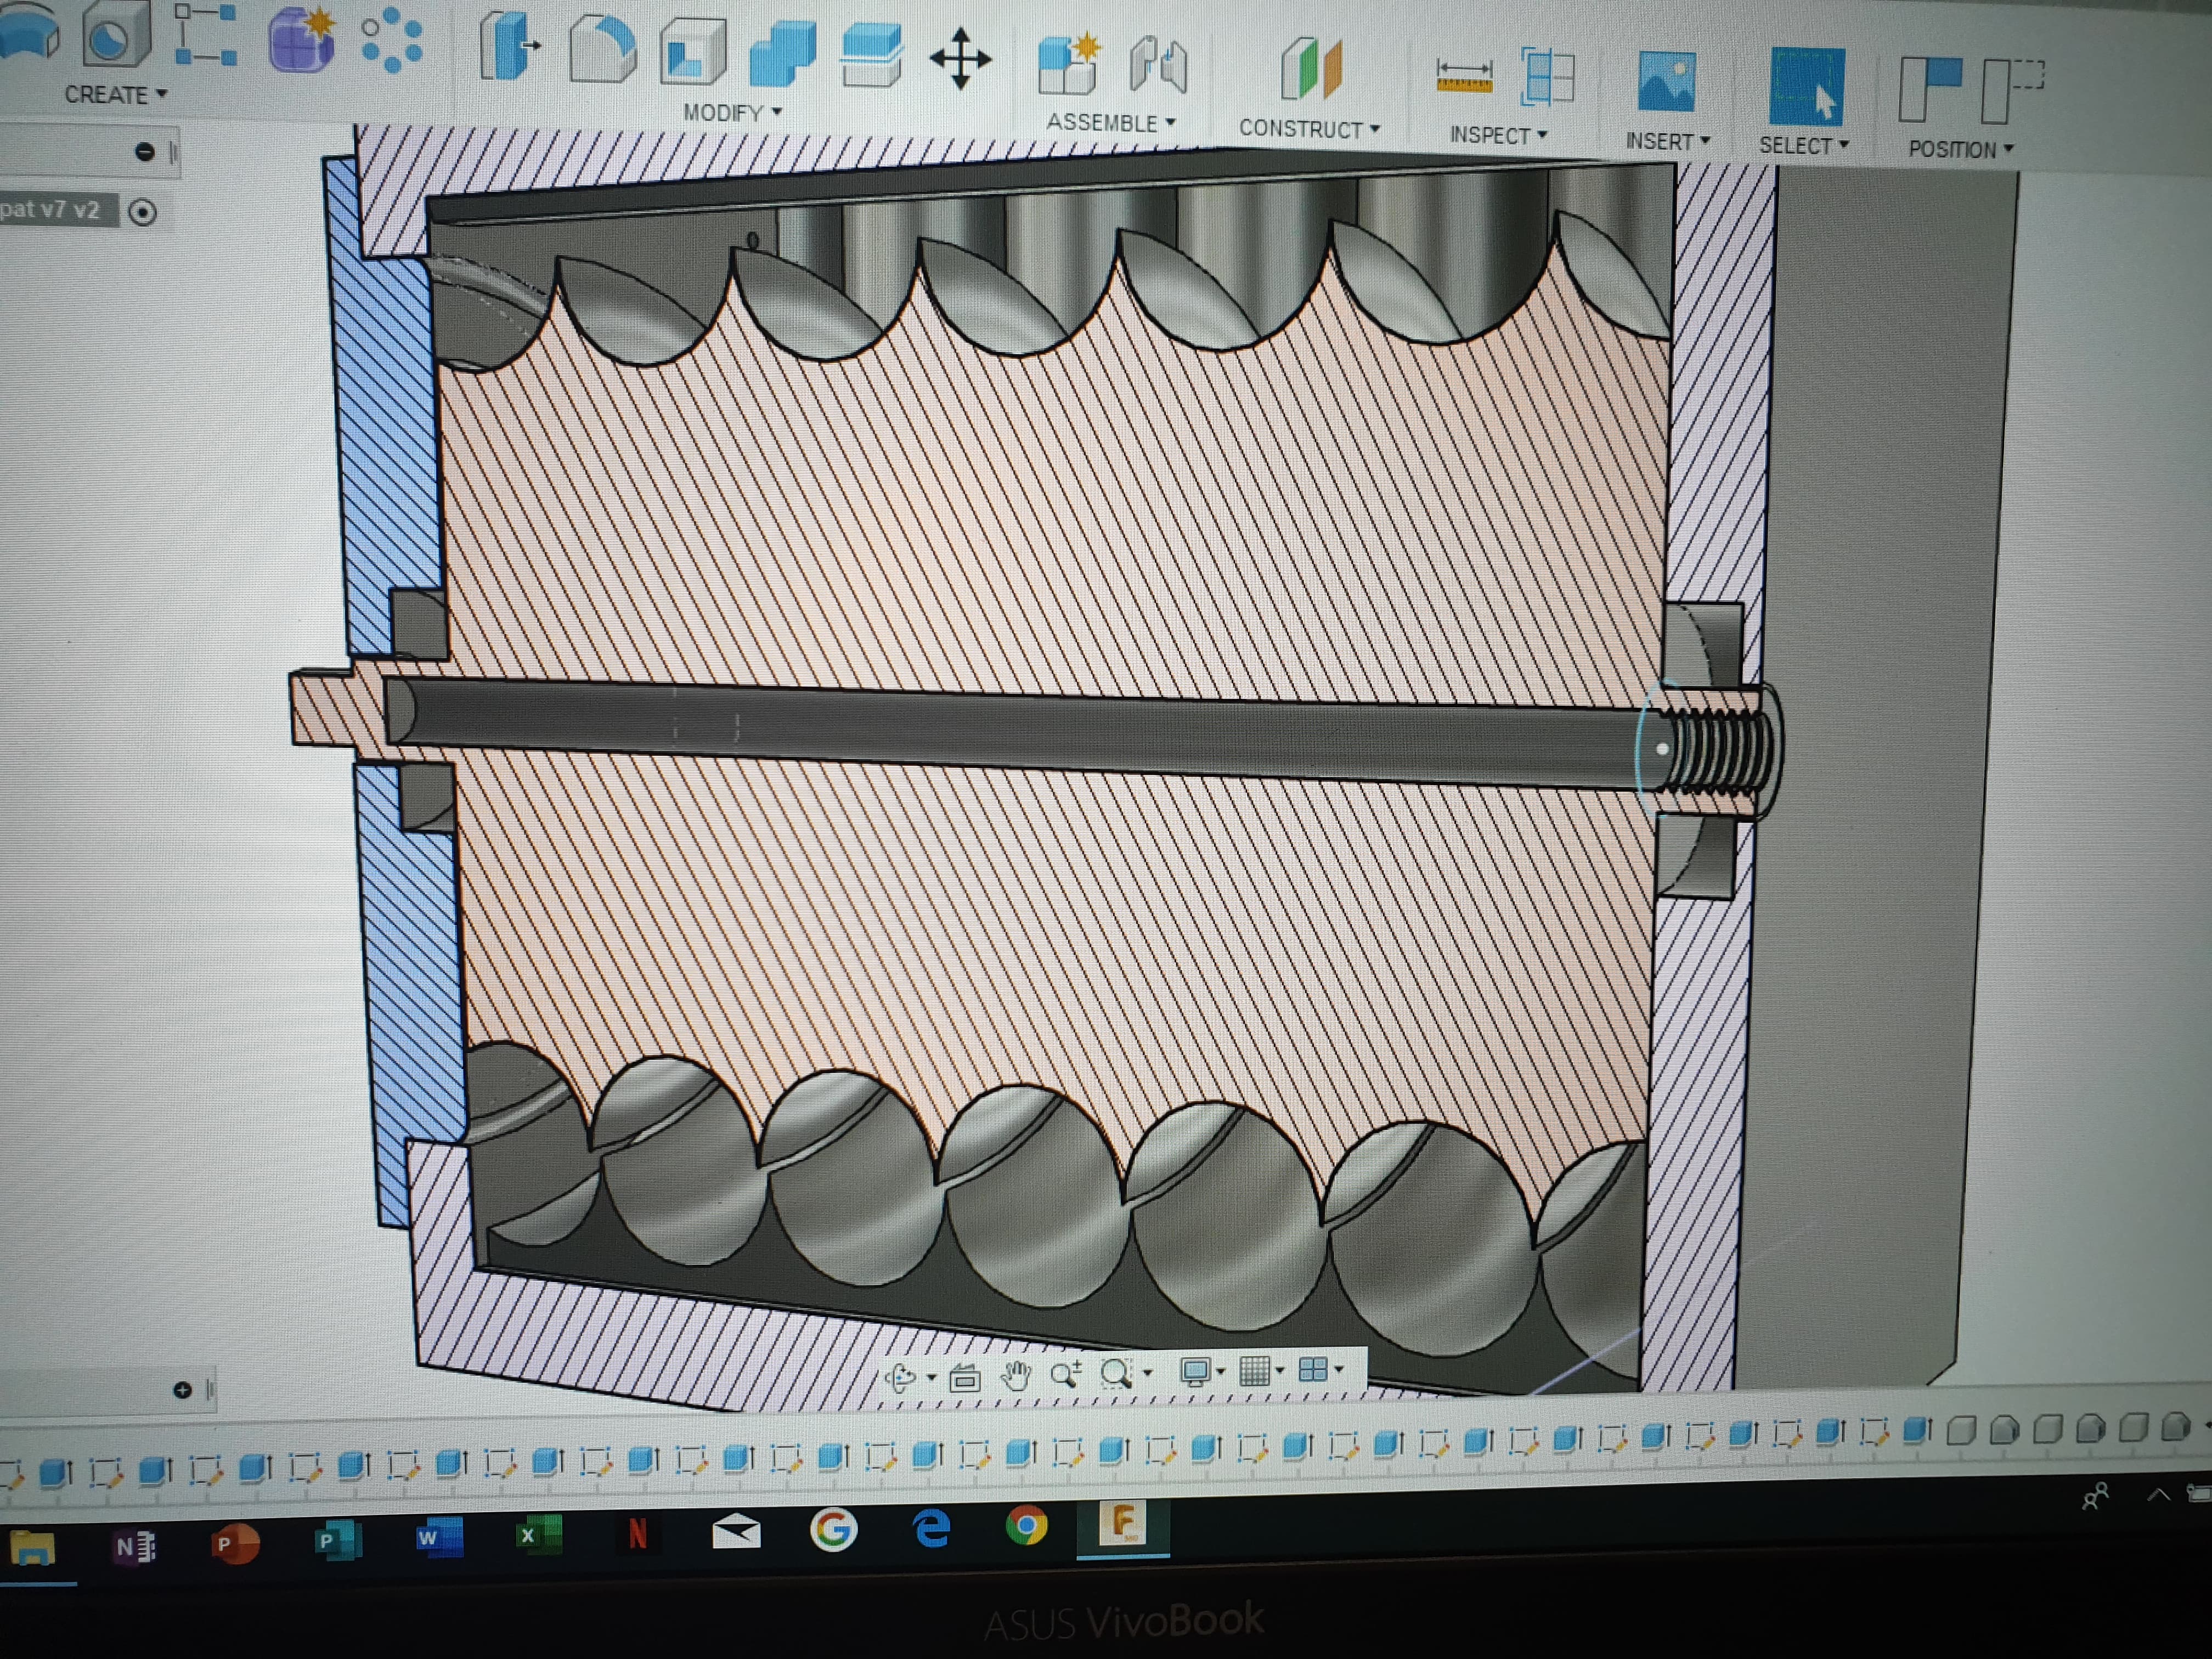Click the Section Analysis inspect icon

tap(1547, 76)
